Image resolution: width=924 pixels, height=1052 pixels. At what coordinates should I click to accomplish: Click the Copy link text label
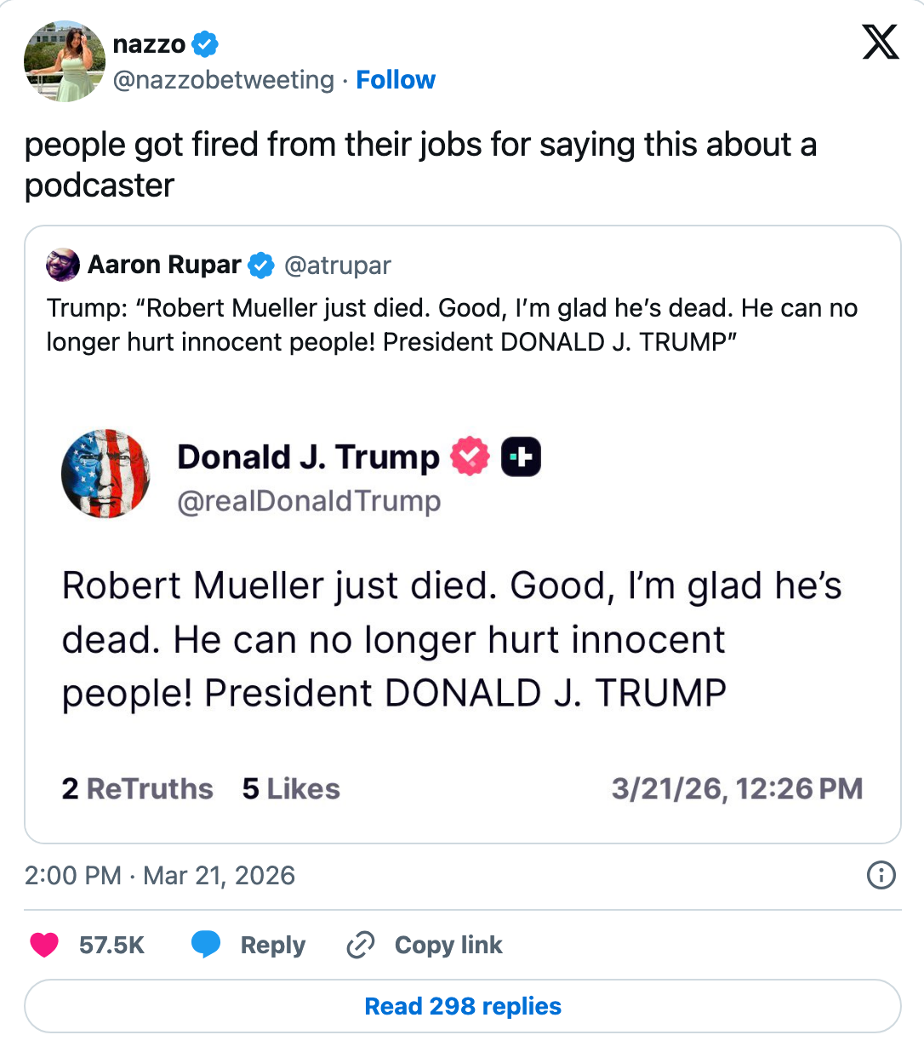pos(448,945)
